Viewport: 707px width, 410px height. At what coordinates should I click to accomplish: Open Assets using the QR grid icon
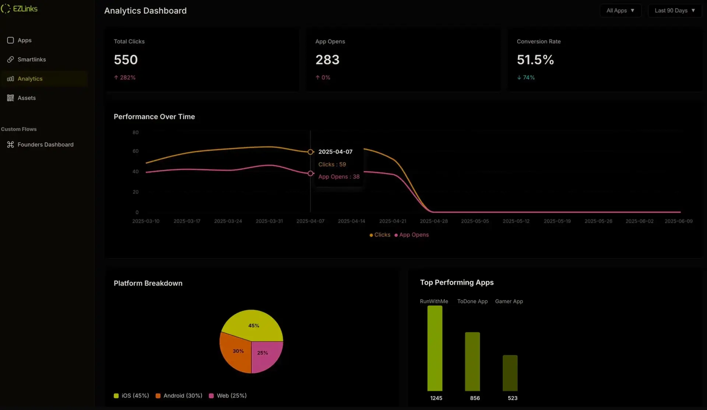[10, 98]
